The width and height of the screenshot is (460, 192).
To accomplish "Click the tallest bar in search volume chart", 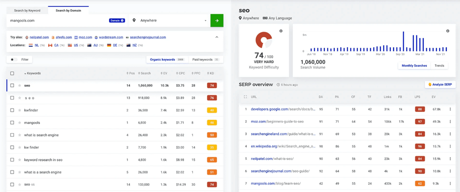I will click(404, 42).
